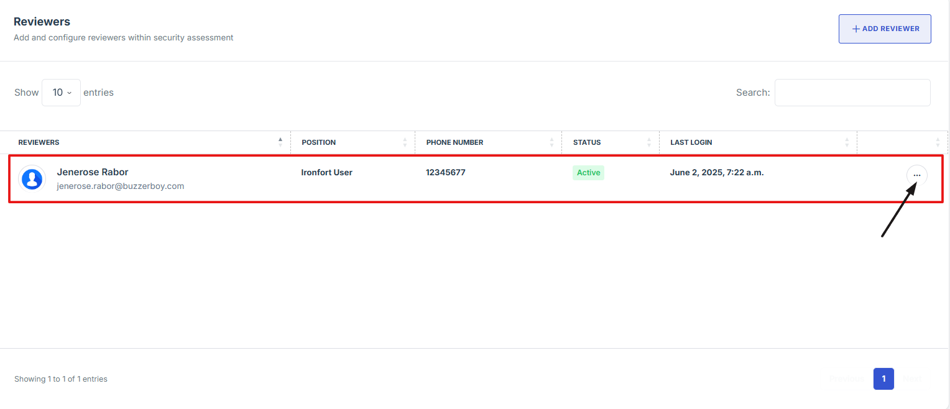The height and width of the screenshot is (409, 950).
Task: Sort table by Status column arrows
Action: (649, 142)
